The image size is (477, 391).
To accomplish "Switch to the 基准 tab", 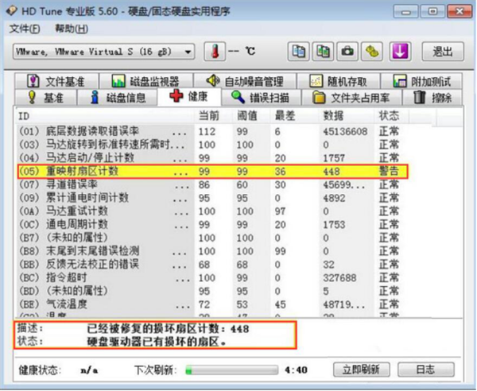I will click(x=45, y=98).
